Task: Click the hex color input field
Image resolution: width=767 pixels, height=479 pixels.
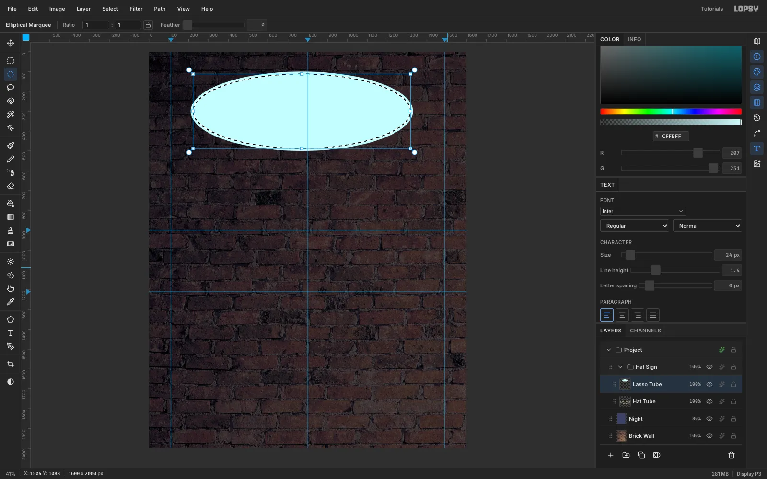Action: click(x=671, y=137)
